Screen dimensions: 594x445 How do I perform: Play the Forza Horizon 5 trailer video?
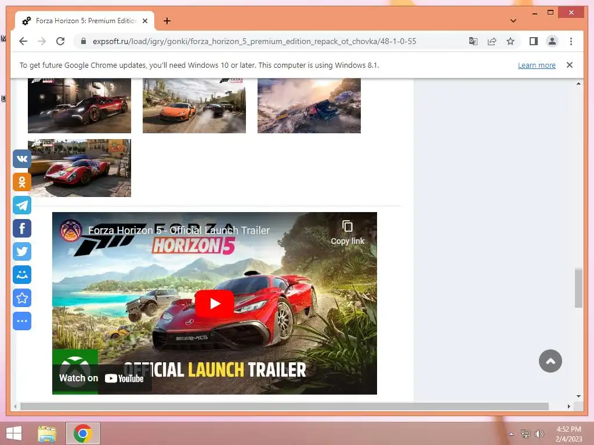[x=215, y=304]
